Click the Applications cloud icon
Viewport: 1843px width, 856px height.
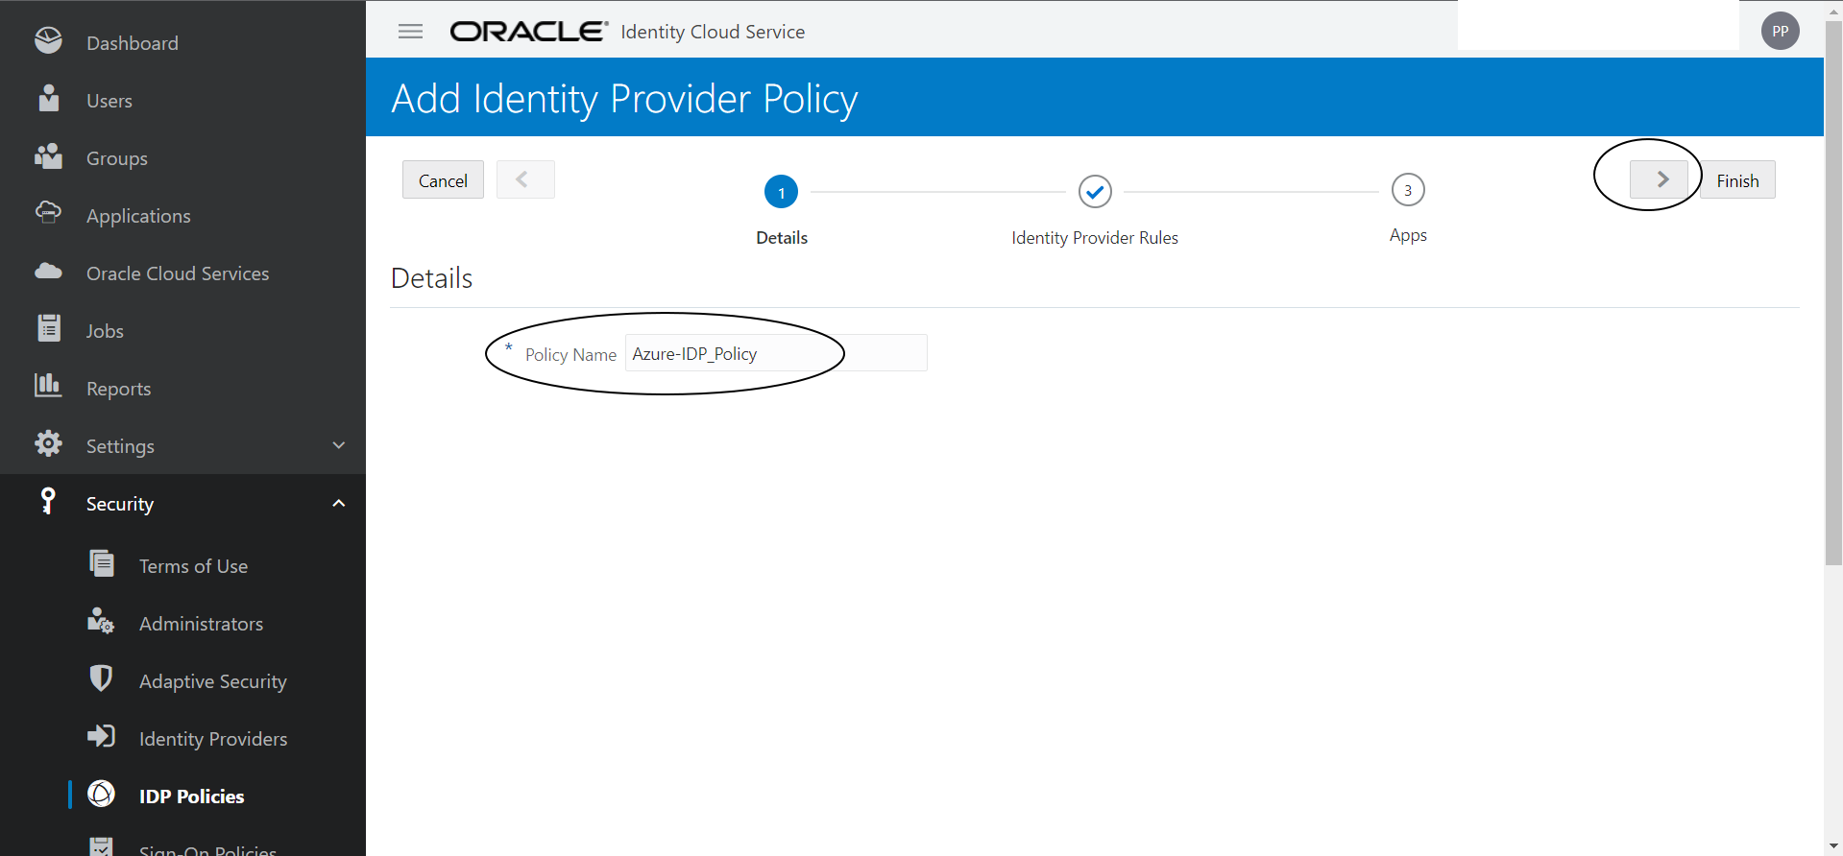click(48, 213)
